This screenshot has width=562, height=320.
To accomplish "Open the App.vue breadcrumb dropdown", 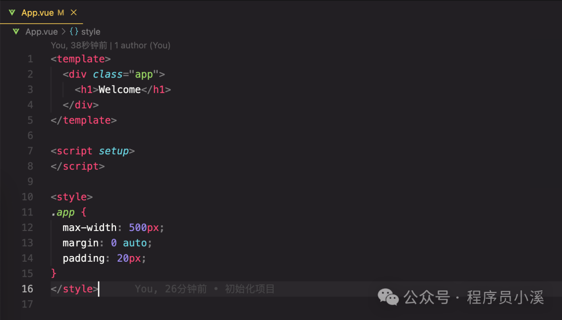I will [x=42, y=32].
